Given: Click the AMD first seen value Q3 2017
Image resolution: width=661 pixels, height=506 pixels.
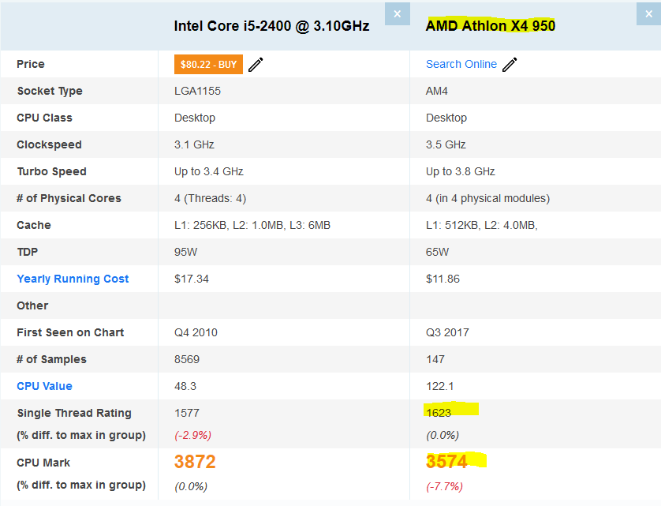Looking at the screenshot, I should pos(447,332).
